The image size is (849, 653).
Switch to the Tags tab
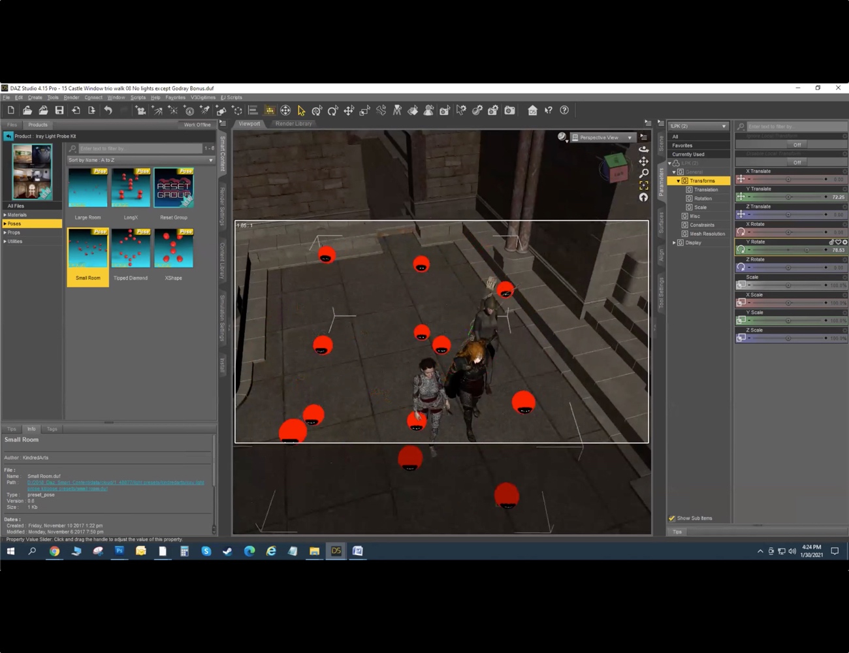(x=52, y=429)
